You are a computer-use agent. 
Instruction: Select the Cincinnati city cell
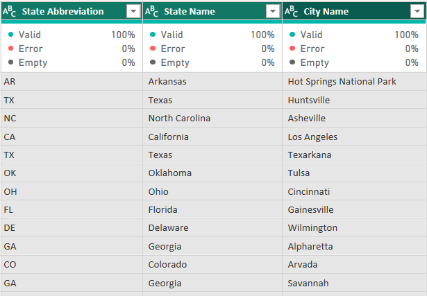[x=354, y=191]
